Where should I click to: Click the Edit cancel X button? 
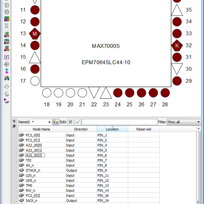tap(70, 122)
